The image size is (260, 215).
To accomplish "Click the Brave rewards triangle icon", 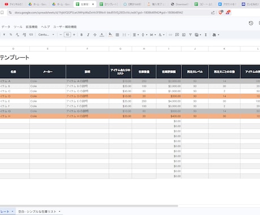I will [x=228, y=12].
